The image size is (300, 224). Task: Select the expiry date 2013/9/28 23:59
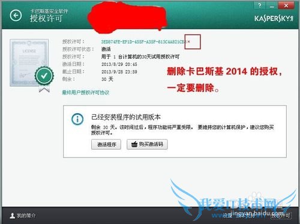coord(119,72)
